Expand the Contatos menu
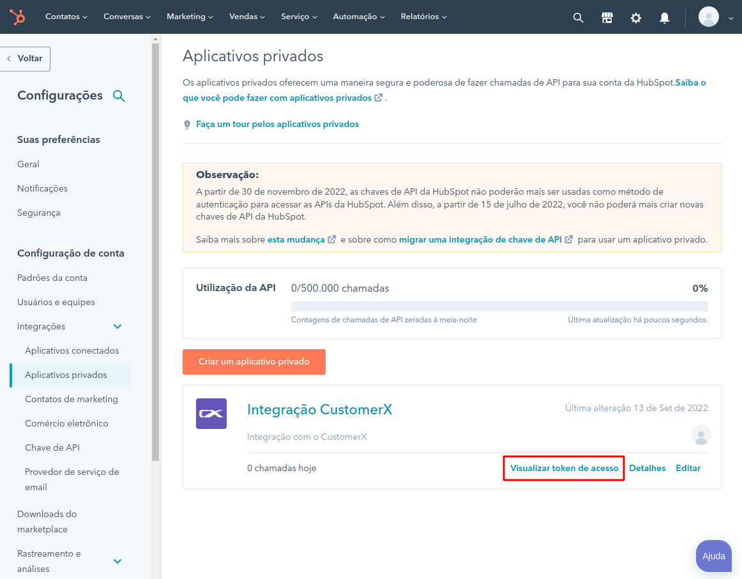This screenshot has height=579, width=742. tap(66, 17)
